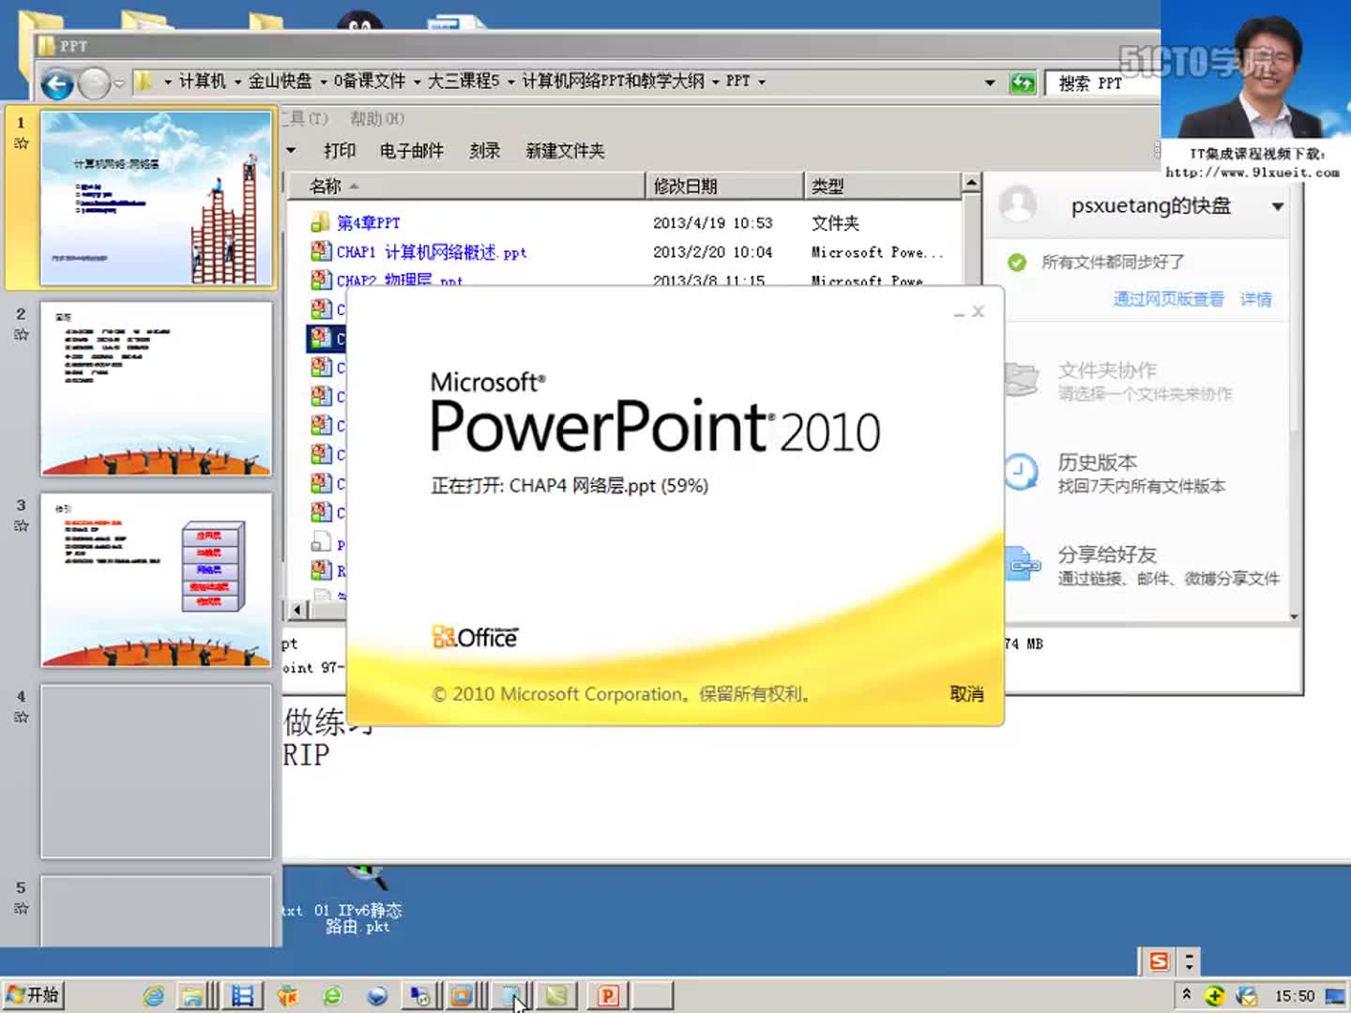Expand the dropdown arrow after 0备课文件 in the breadcrumb

click(x=417, y=83)
